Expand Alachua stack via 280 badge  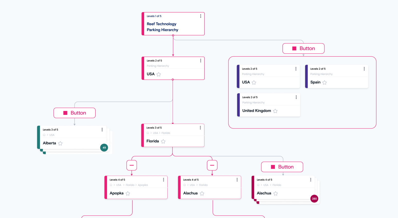(314, 199)
